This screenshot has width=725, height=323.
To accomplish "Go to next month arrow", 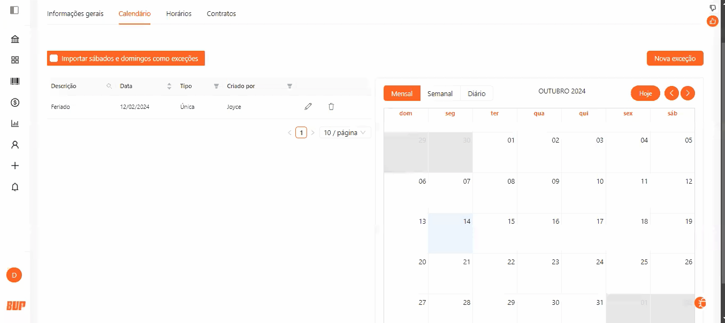I will (x=688, y=93).
